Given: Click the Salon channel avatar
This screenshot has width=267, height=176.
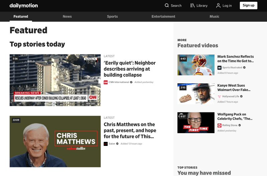Looking at the screenshot, I should pos(106,144).
